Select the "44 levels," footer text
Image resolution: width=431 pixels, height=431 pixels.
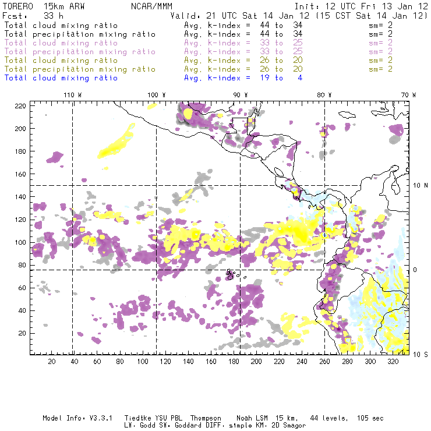[x=329, y=418]
